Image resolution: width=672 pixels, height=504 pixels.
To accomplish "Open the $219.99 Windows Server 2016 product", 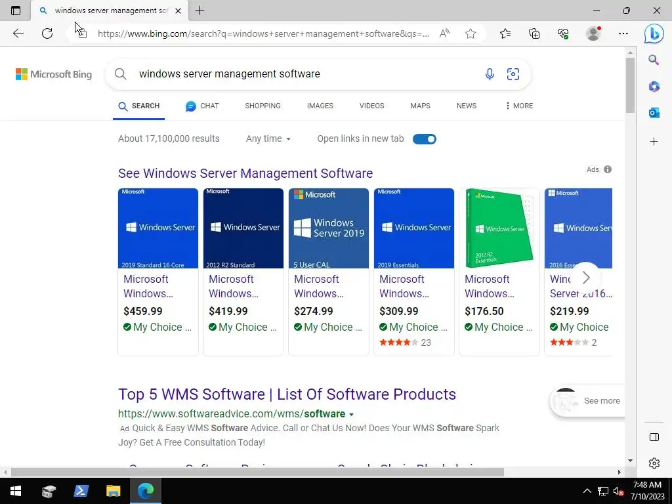I will 578,272.
